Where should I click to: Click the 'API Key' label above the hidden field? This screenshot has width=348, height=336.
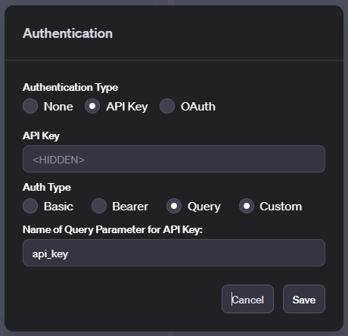(x=41, y=136)
